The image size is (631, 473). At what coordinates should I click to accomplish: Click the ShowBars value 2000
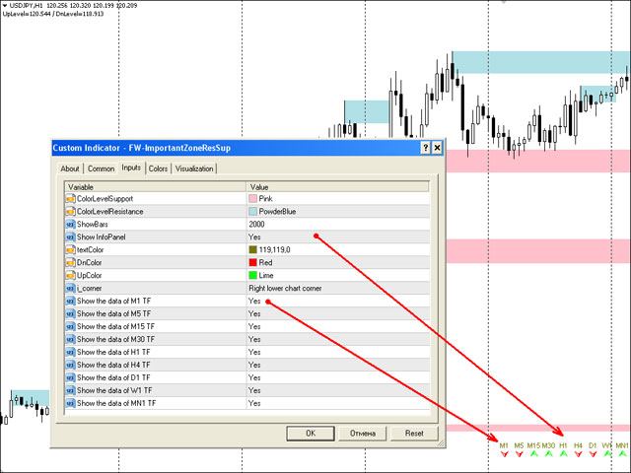[256, 225]
